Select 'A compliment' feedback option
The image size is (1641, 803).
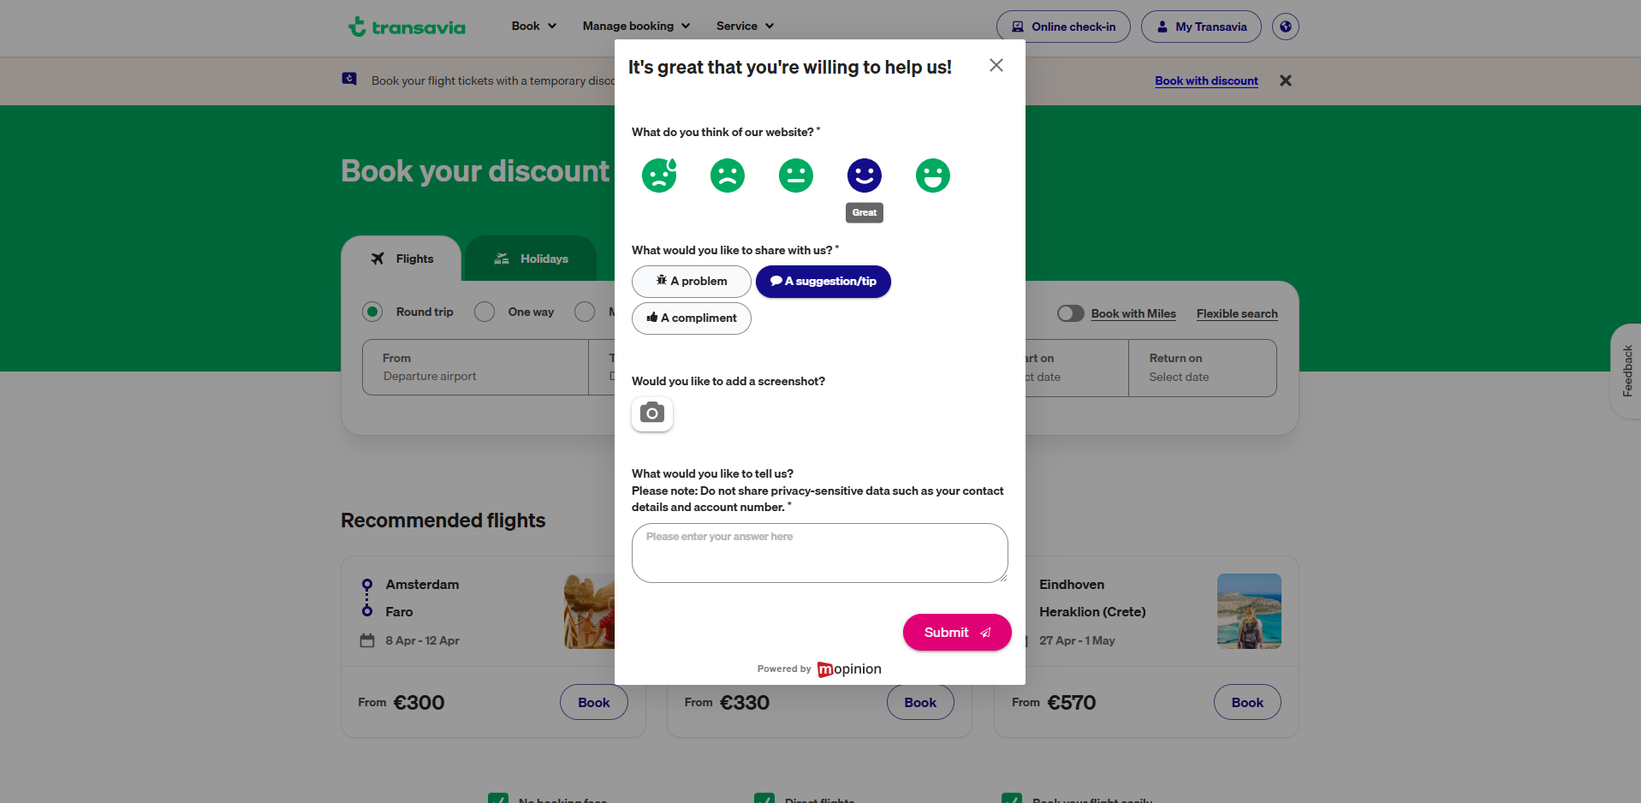(x=691, y=318)
